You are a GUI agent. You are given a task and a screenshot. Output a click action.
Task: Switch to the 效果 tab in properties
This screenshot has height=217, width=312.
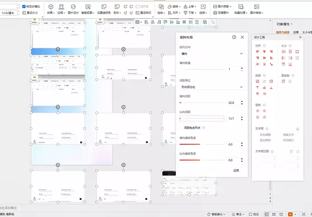[x=296, y=32]
